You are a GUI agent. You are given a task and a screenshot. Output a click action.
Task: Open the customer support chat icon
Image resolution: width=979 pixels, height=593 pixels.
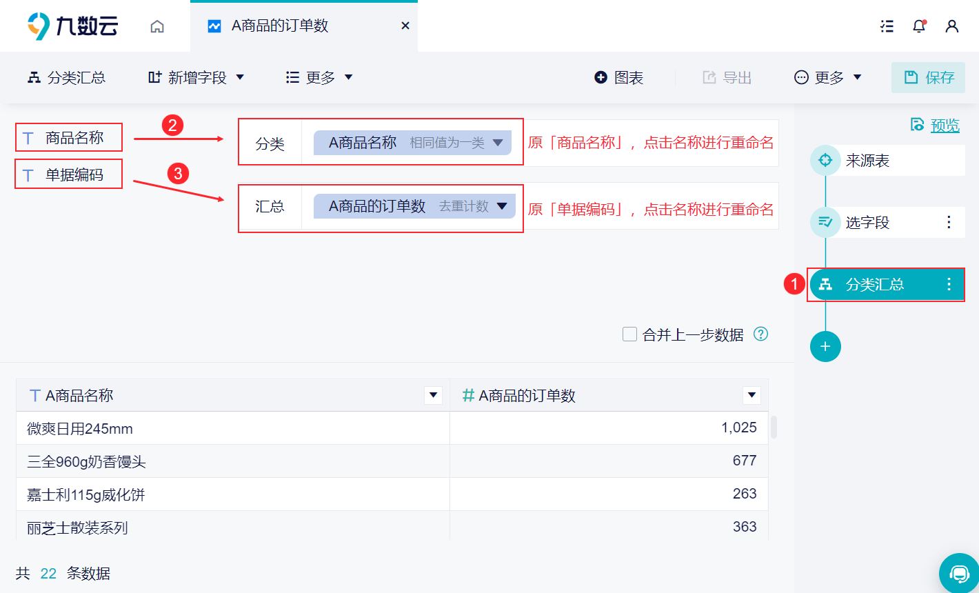pyautogui.click(x=959, y=573)
